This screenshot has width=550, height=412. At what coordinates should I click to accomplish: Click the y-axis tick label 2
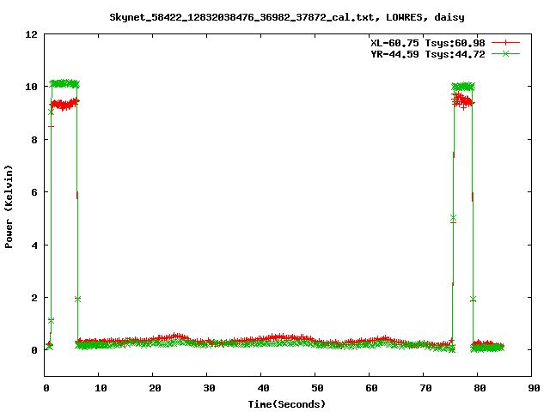[x=34, y=298]
